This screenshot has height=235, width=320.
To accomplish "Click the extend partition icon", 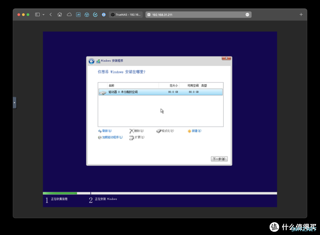I will click(132, 138).
